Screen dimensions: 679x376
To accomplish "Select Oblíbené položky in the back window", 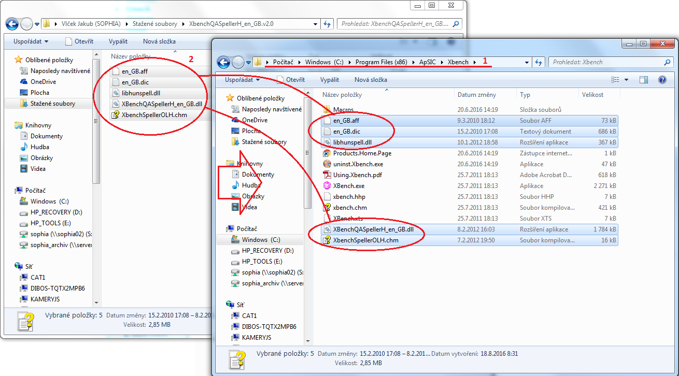I will pos(44,60).
